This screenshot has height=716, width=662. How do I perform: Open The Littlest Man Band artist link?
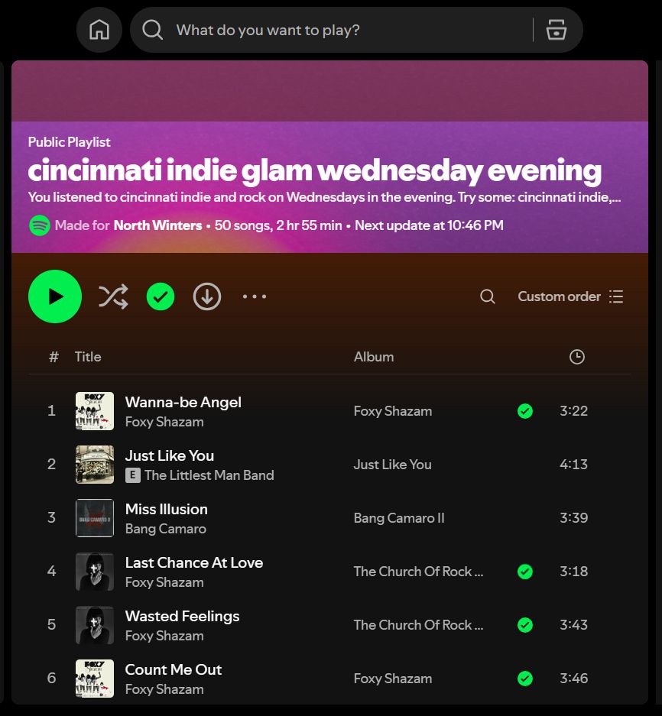pyautogui.click(x=209, y=475)
